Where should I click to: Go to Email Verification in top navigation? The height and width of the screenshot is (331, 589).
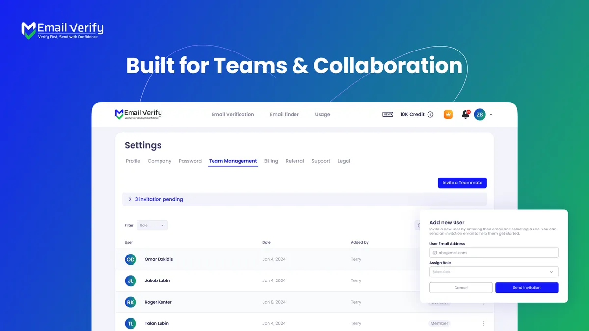(233, 115)
